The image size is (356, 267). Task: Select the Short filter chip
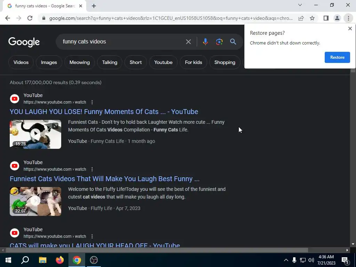pyautogui.click(x=136, y=63)
